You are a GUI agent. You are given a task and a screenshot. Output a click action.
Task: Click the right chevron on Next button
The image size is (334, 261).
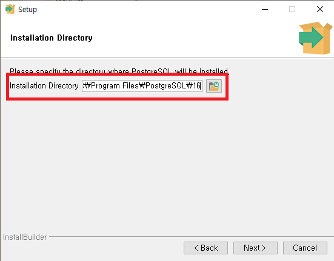click(264, 248)
